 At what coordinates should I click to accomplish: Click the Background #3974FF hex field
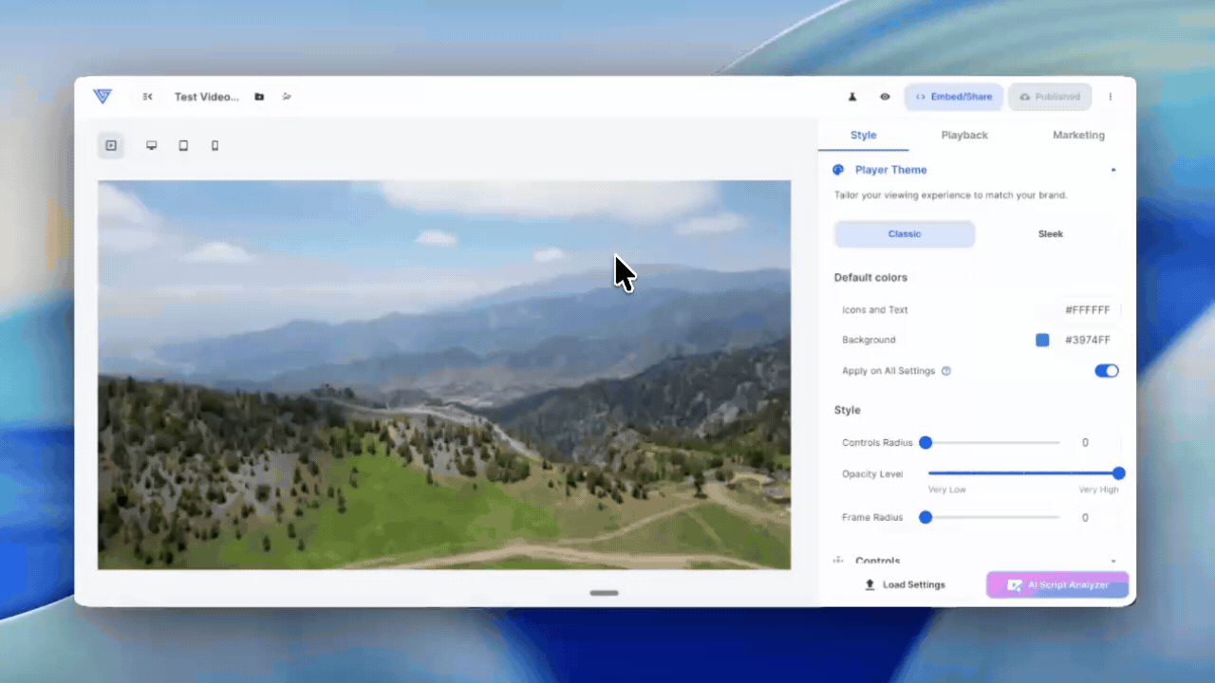coord(1088,340)
